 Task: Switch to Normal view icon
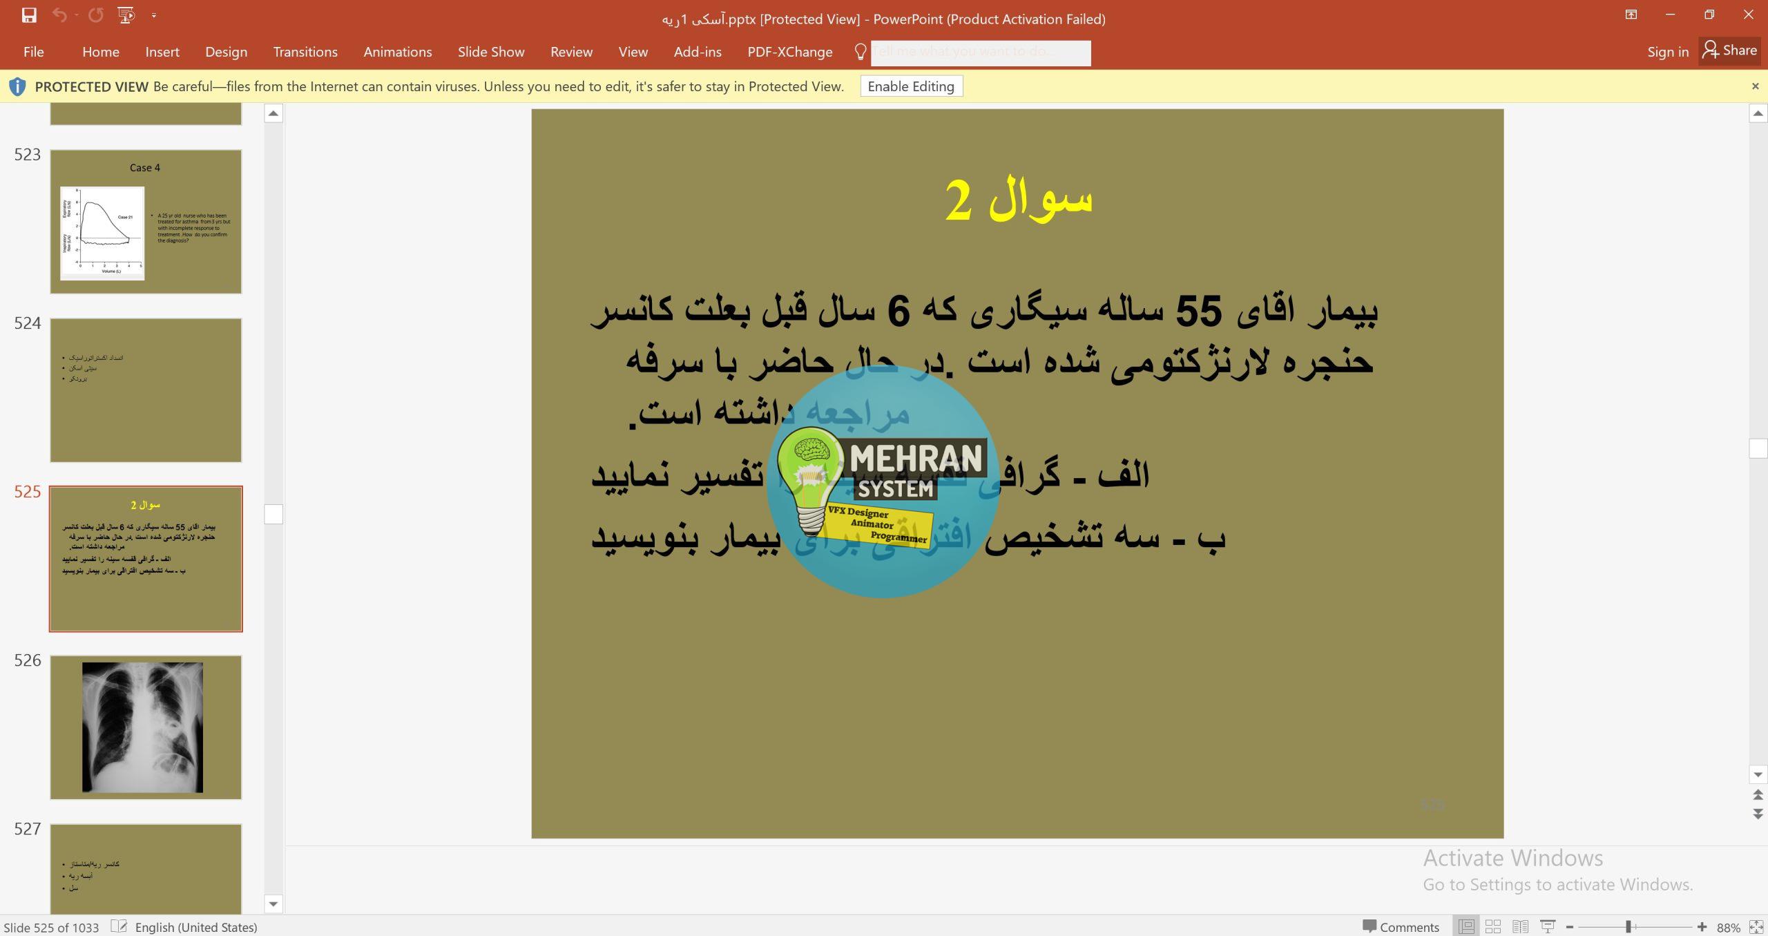pos(1466,927)
